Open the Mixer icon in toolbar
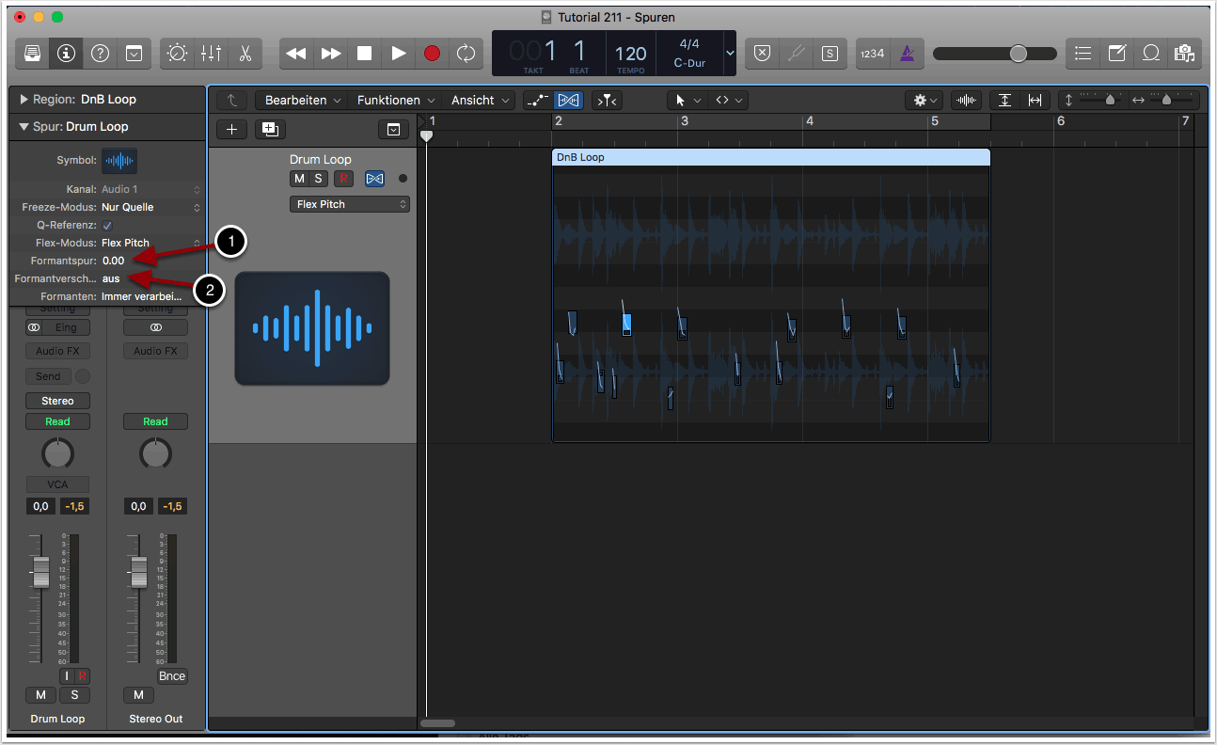This screenshot has width=1217, height=745. tap(211, 54)
